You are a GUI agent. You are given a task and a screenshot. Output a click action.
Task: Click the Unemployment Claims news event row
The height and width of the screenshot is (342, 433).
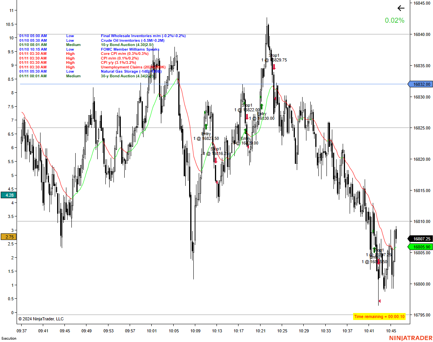93,67
